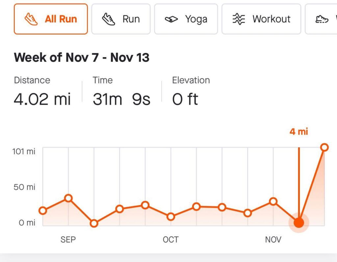The image size is (337, 262).
Task: Select the first data point on the chart line
Action: pos(43,210)
